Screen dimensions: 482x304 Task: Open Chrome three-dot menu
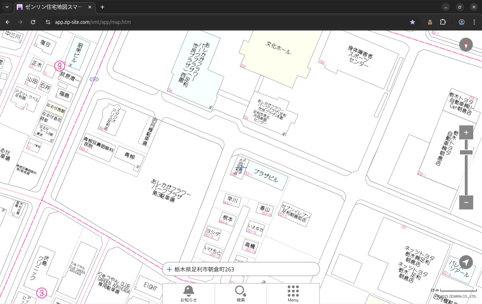click(x=474, y=22)
